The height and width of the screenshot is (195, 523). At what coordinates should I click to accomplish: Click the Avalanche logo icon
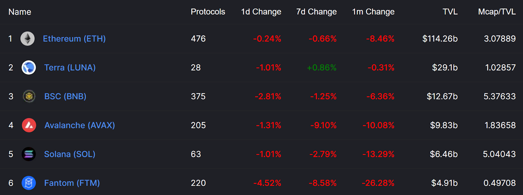coord(29,125)
